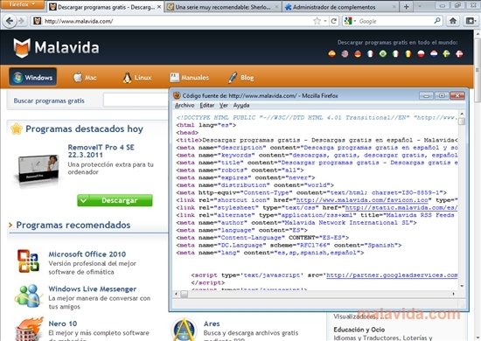
Task: Click the source view horizontal scrollbar thumb
Action: pyautogui.click(x=184, y=294)
